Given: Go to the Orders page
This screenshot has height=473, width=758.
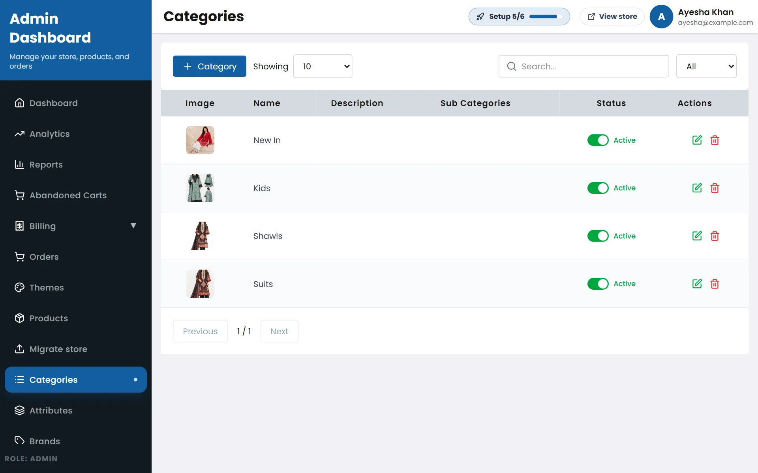Looking at the screenshot, I should (76, 257).
